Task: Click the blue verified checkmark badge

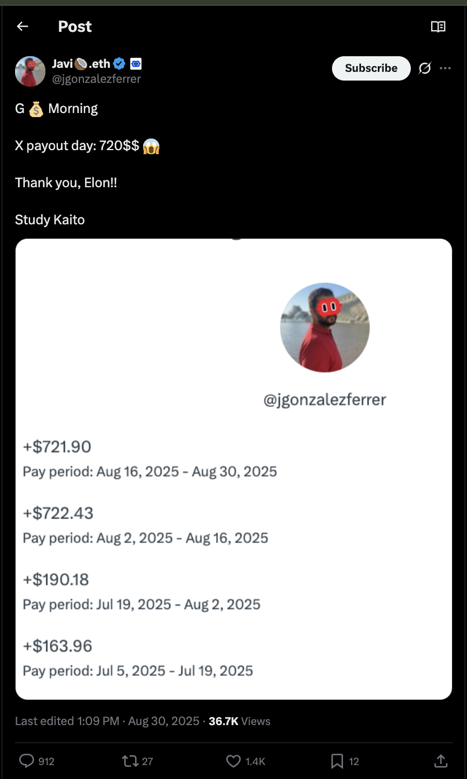Action: [120, 64]
